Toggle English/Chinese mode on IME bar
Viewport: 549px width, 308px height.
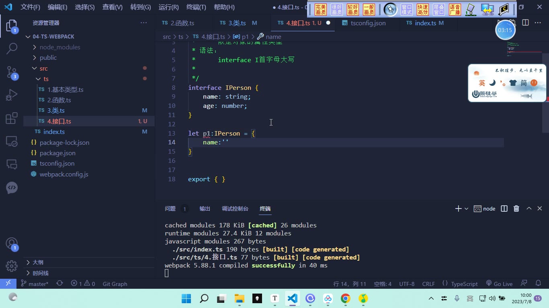(x=482, y=83)
